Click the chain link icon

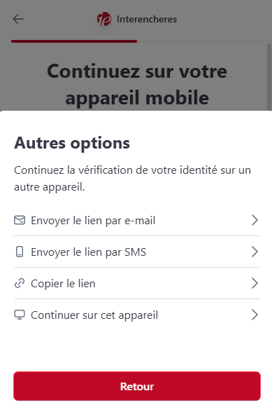pos(20,283)
